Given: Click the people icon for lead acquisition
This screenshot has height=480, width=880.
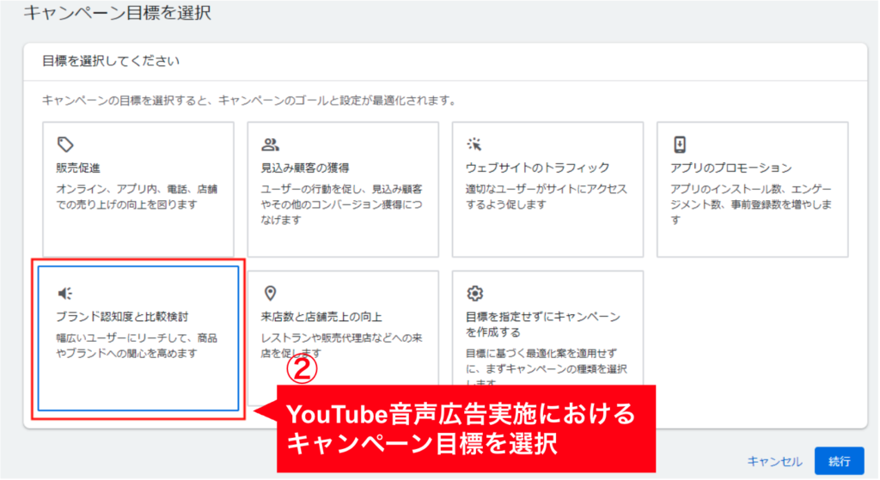Looking at the screenshot, I should [x=271, y=144].
